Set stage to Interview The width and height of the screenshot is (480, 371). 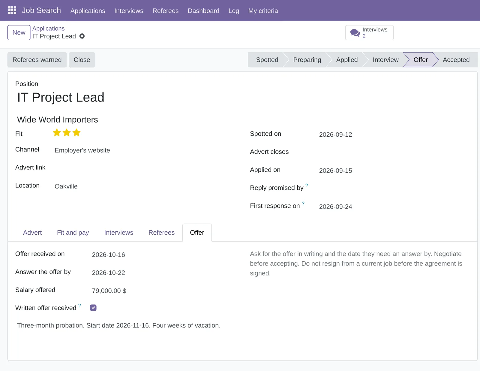coord(385,60)
